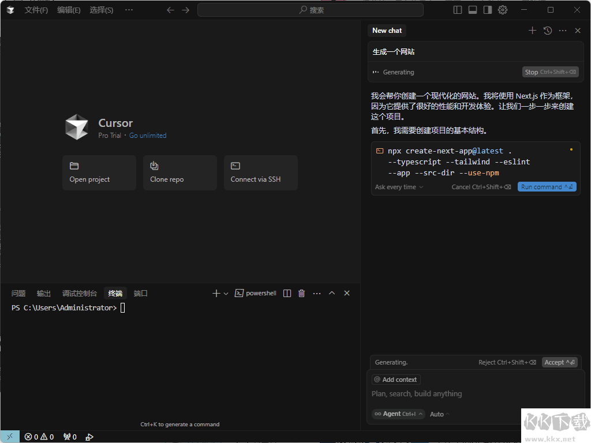The image size is (591, 443).
Task: Click the forwarded ports status indicator
Action: click(x=70, y=437)
